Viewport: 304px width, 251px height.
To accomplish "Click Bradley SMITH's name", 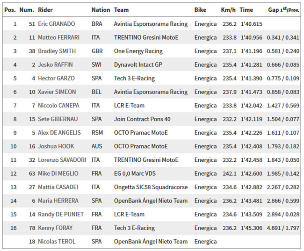I will [x=57, y=51].
